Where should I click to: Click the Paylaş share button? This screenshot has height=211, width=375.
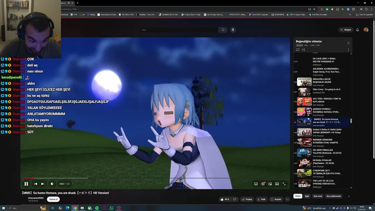pos(247,199)
